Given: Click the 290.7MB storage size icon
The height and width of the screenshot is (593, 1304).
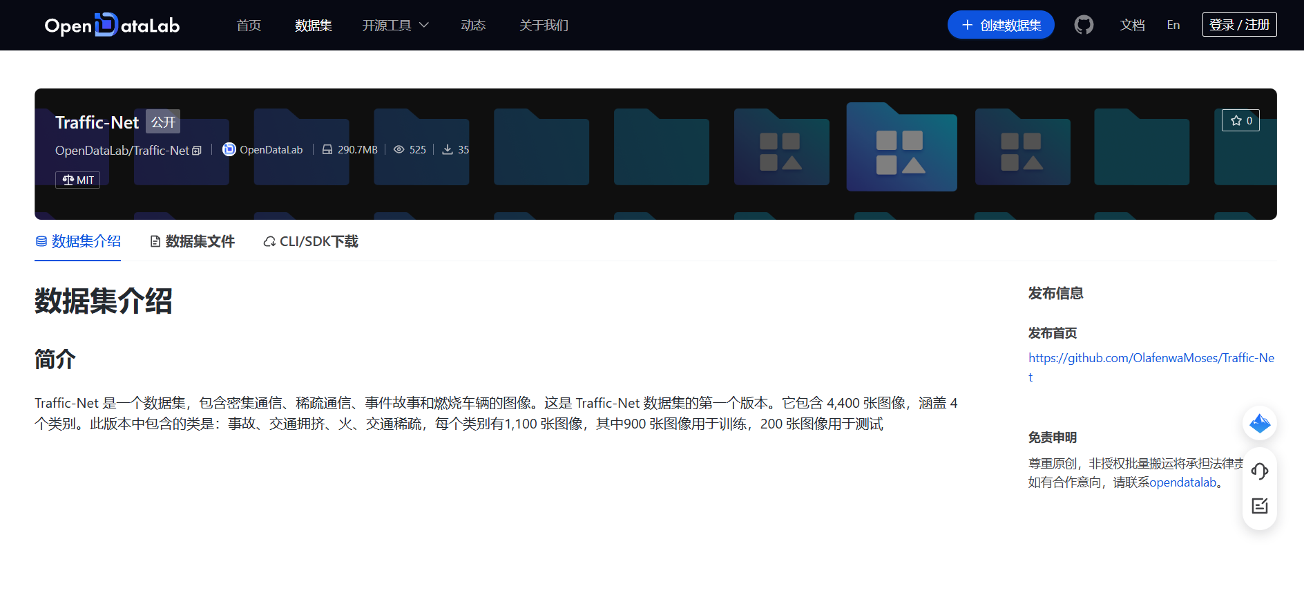Looking at the screenshot, I should coord(327,149).
